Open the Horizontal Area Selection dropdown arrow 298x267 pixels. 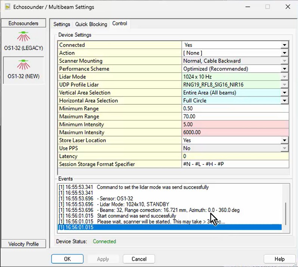coord(284,101)
